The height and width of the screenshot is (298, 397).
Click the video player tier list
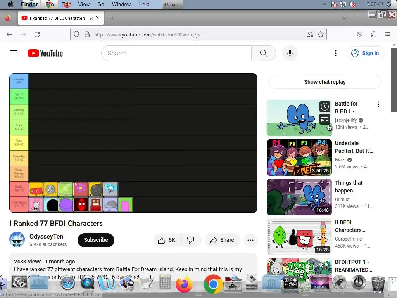coord(133,143)
